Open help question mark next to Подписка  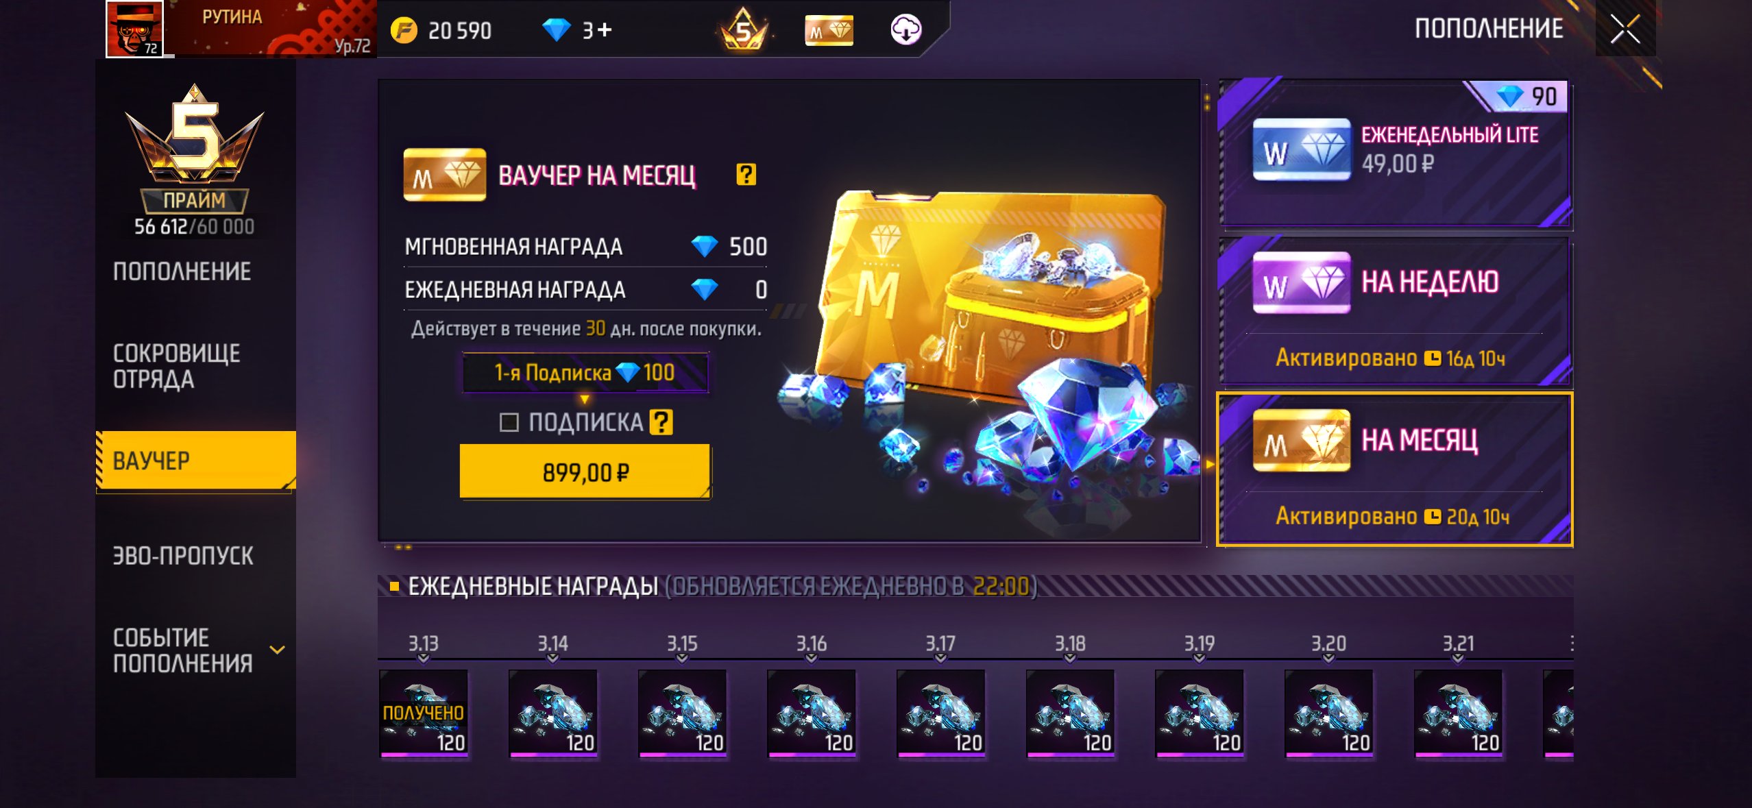pos(661,422)
